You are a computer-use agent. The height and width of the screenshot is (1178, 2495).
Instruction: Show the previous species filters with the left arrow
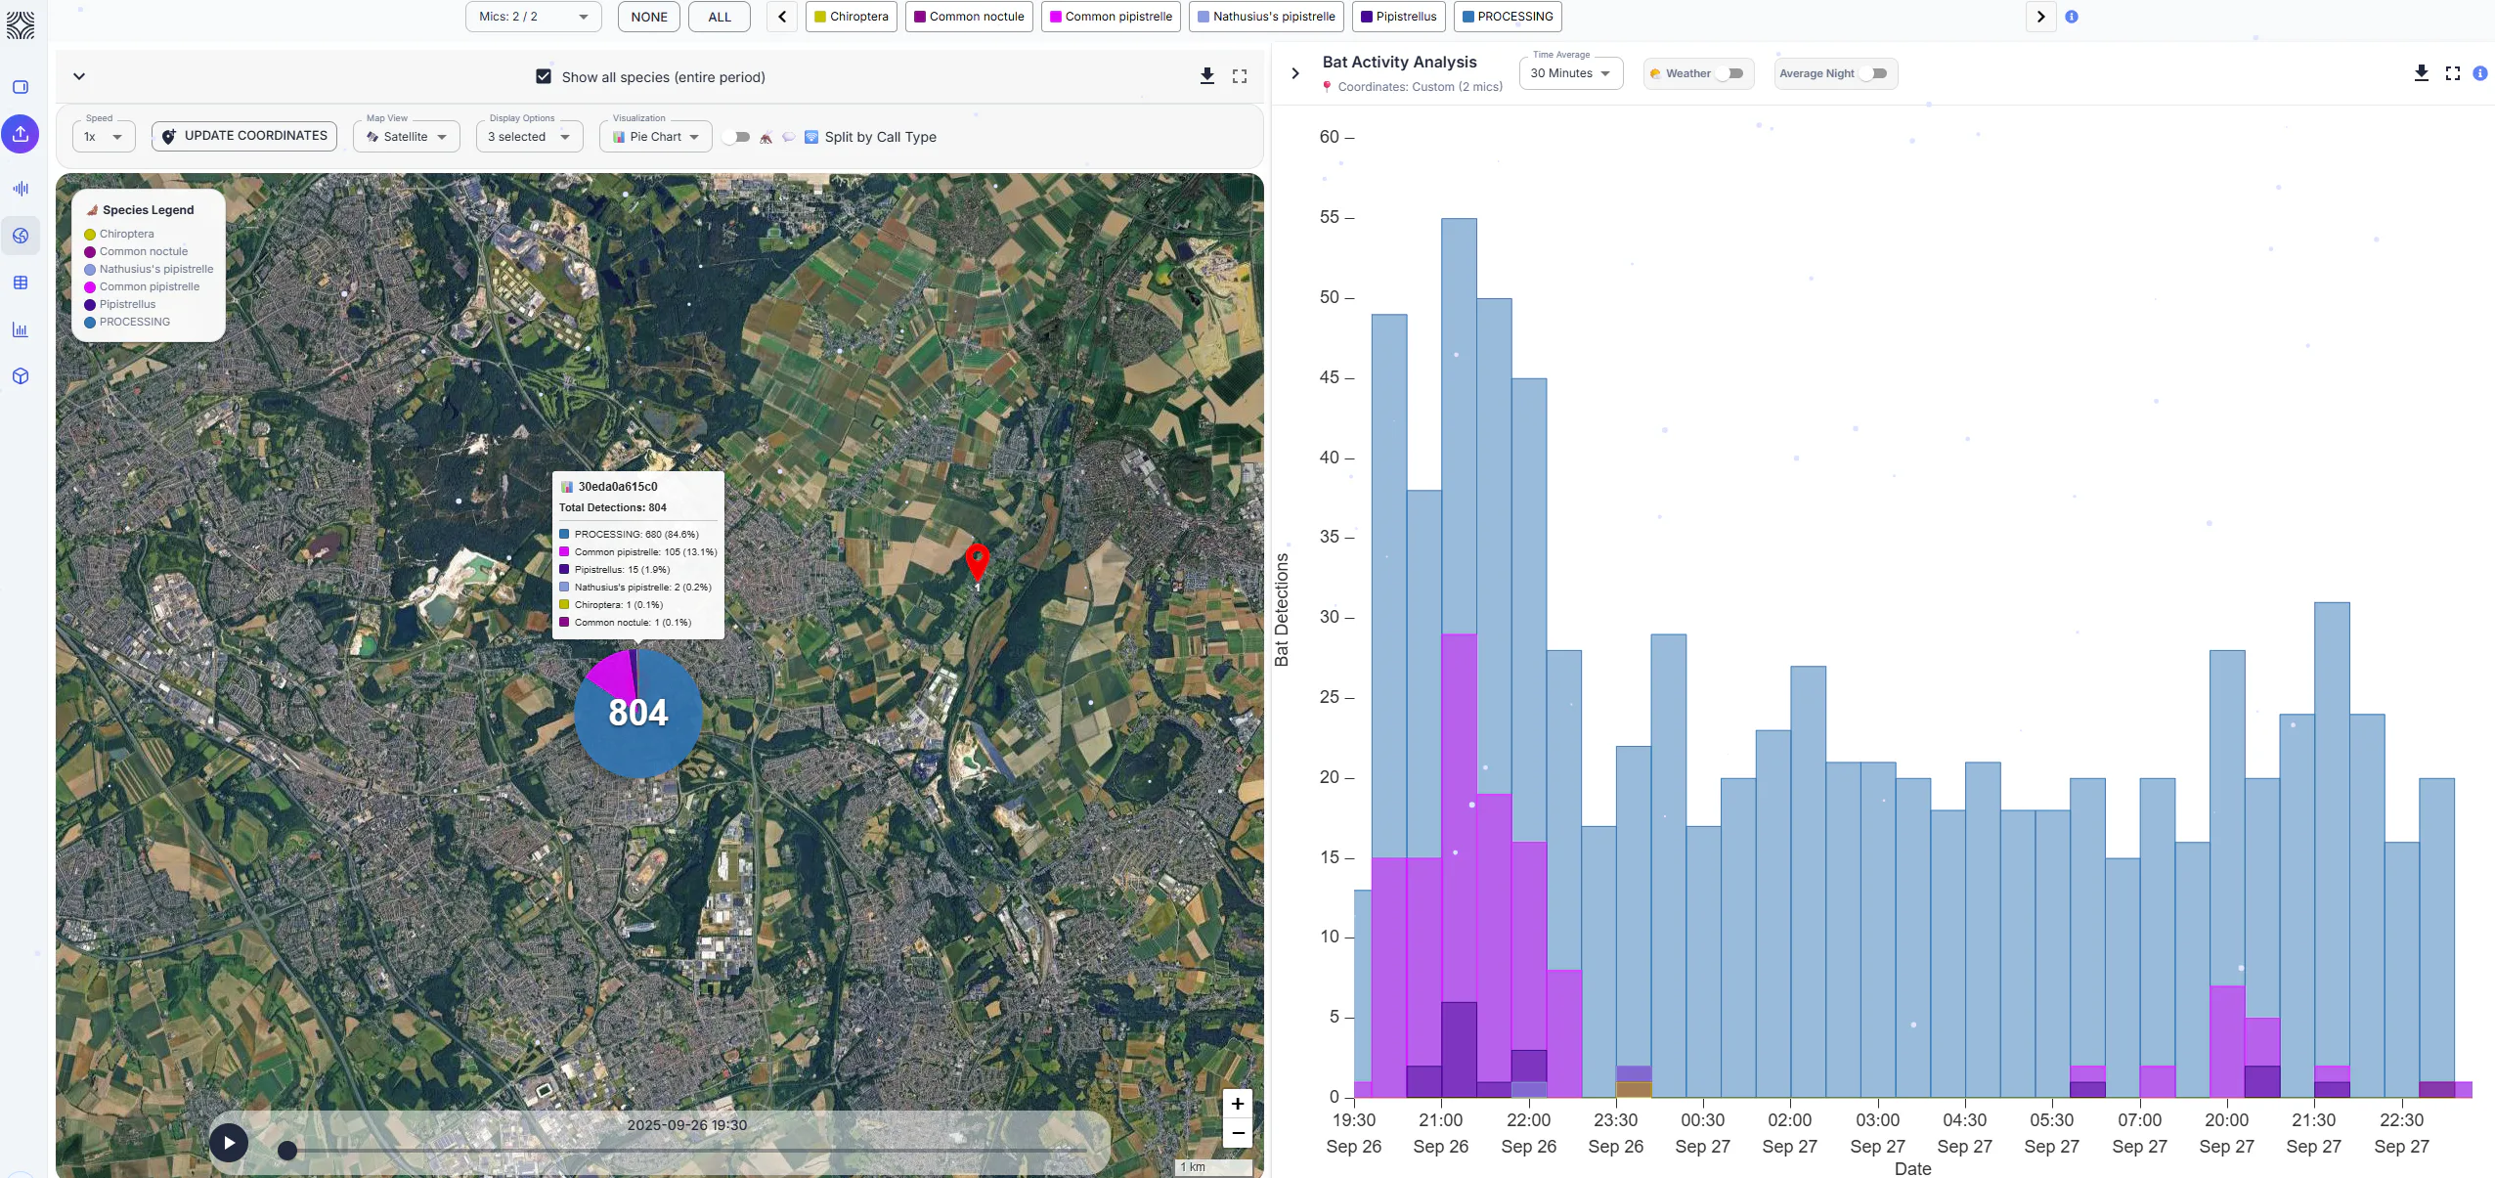(x=782, y=17)
